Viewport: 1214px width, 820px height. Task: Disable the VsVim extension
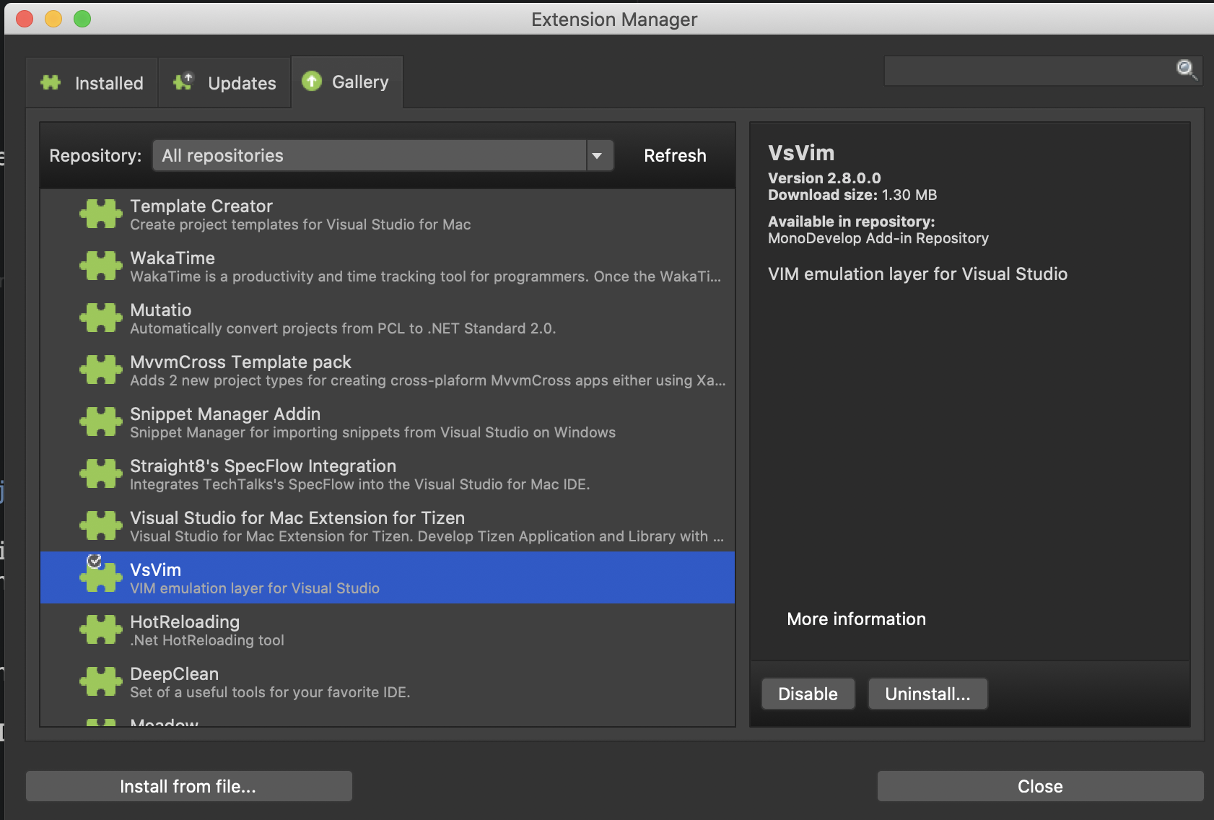pyautogui.click(x=808, y=694)
